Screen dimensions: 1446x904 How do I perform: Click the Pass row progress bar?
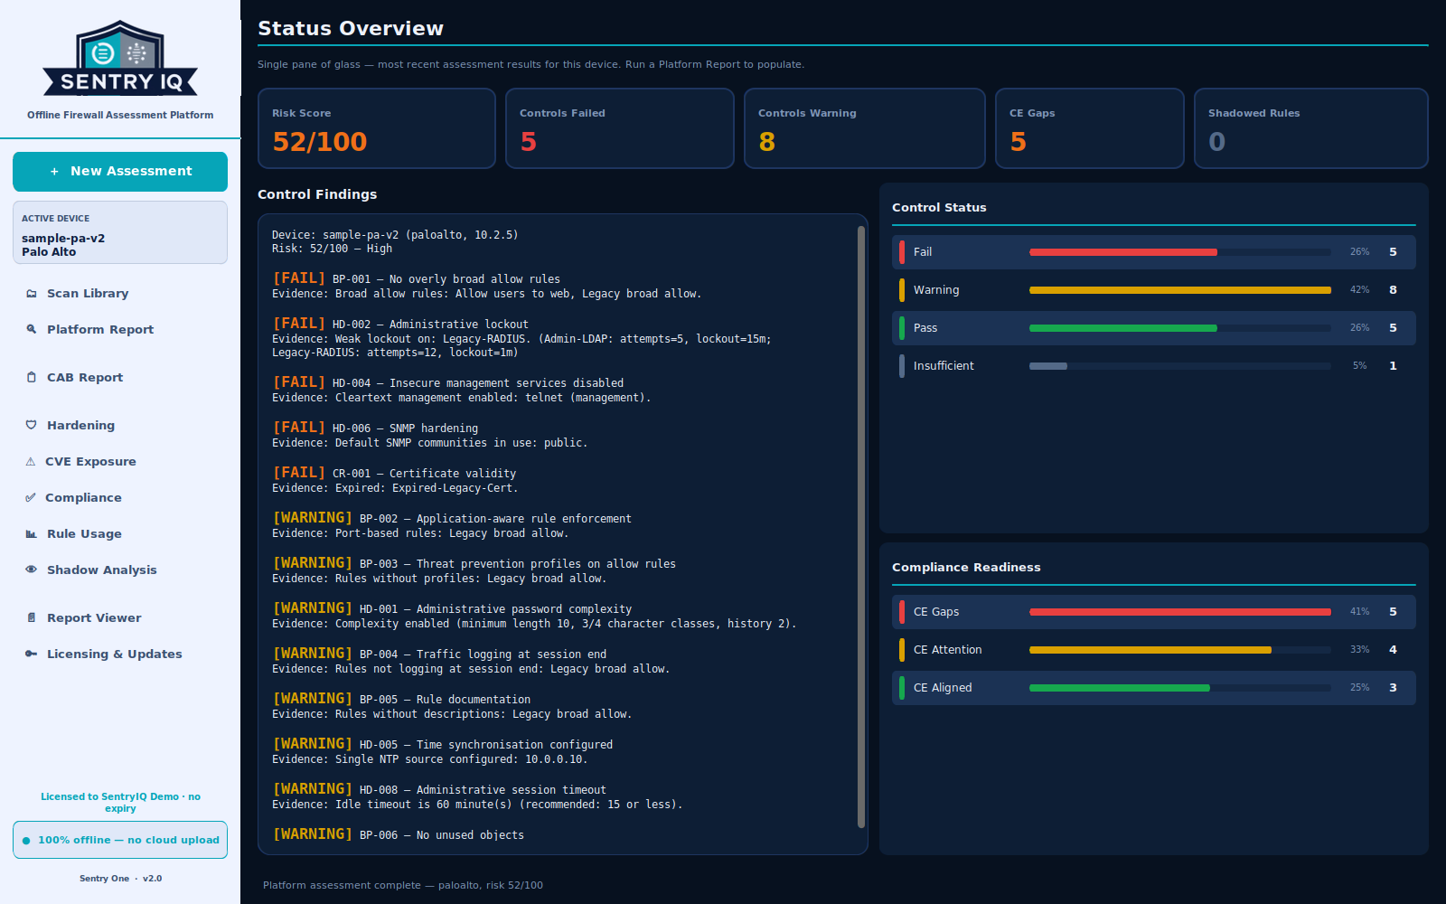coord(1180,328)
